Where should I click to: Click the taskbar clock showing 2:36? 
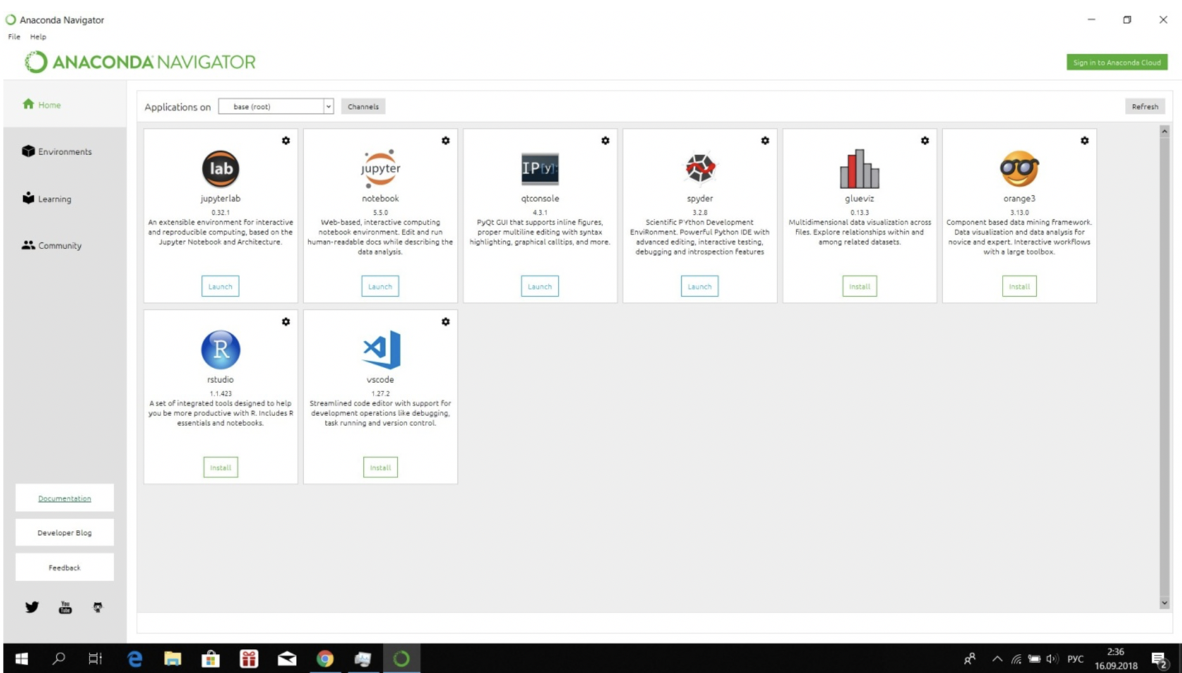tap(1116, 659)
